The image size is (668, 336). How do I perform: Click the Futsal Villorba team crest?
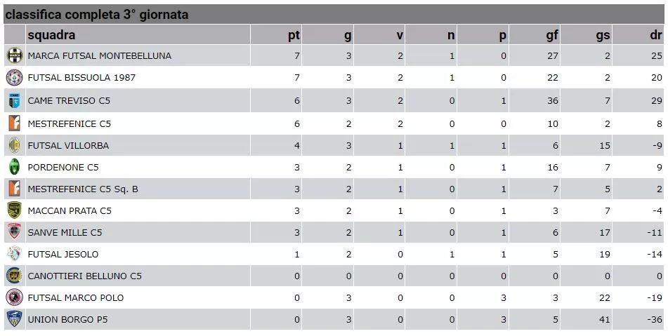pos(15,145)
